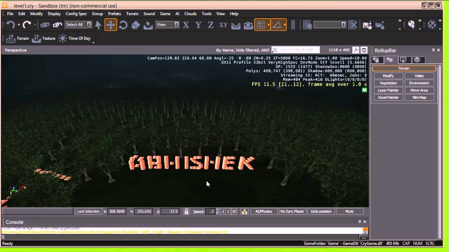The height and width of the screenshot is (252, 449).
Task: Lock movement to the Z axis
Action: tap(211, 24)
